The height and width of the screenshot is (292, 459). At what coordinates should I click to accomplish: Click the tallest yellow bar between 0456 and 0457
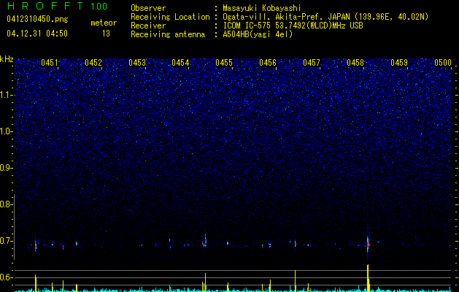[x=295, y=281]
